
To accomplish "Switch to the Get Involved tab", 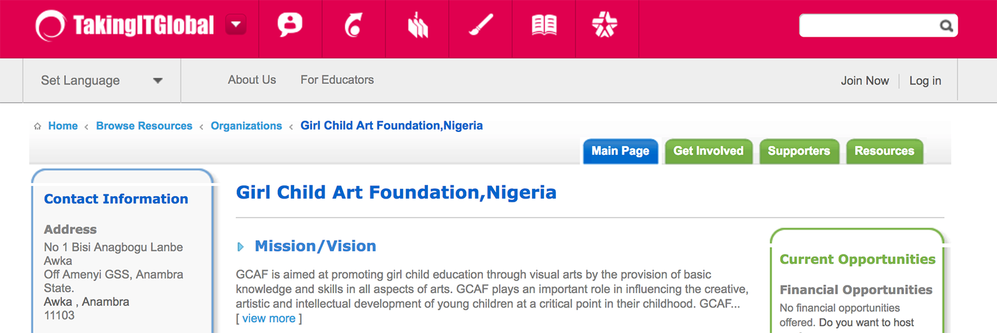I will 708,151.
